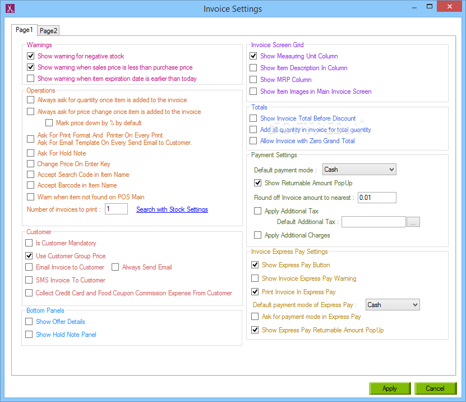Minimize the Invoice Settings window
The width and height of the screenshot is (466, 402).
414,7
